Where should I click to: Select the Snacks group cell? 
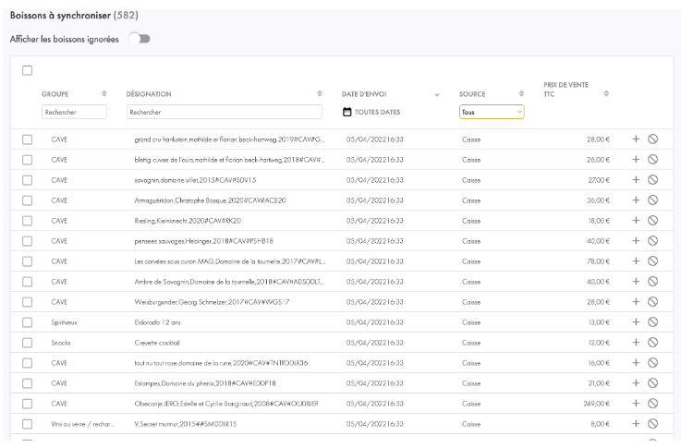click(61, 343)
